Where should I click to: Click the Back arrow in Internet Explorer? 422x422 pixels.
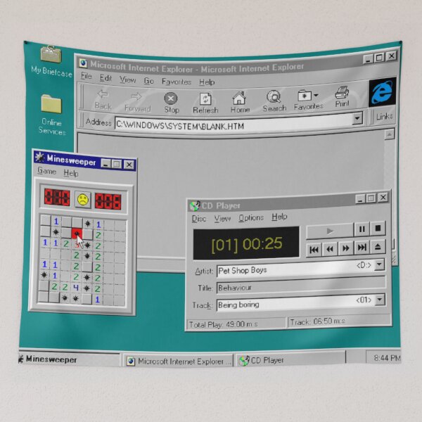point(103,94)
